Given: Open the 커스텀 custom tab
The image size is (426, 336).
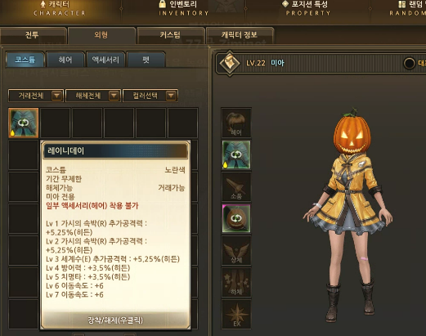Looking at the screenshot, I should 171,35.
